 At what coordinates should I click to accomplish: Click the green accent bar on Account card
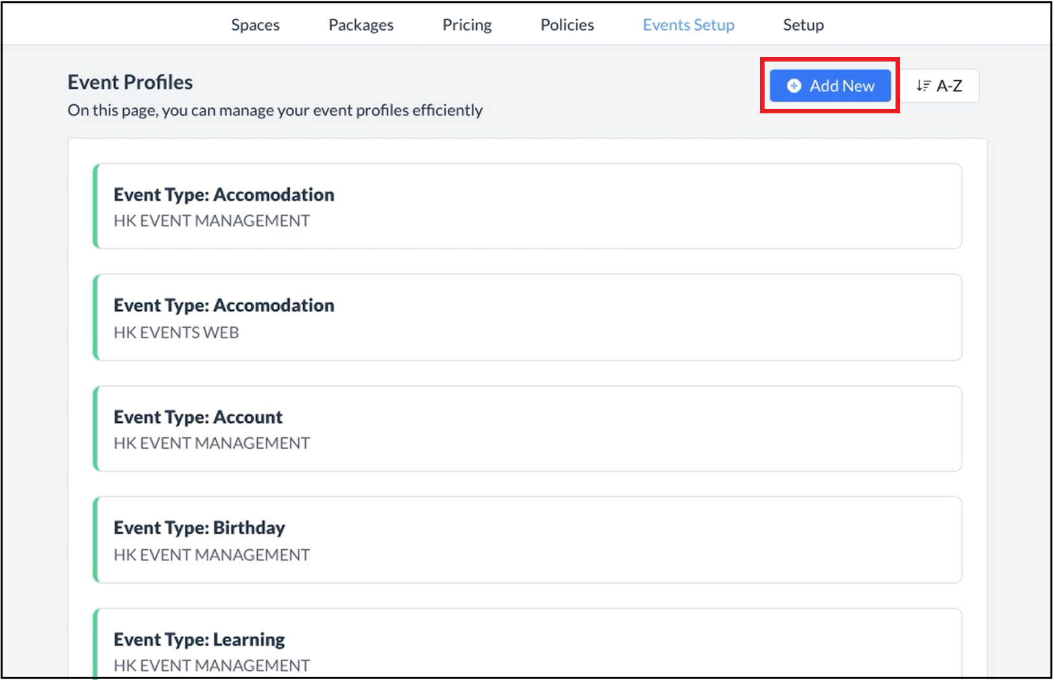(x=96, y=429)
